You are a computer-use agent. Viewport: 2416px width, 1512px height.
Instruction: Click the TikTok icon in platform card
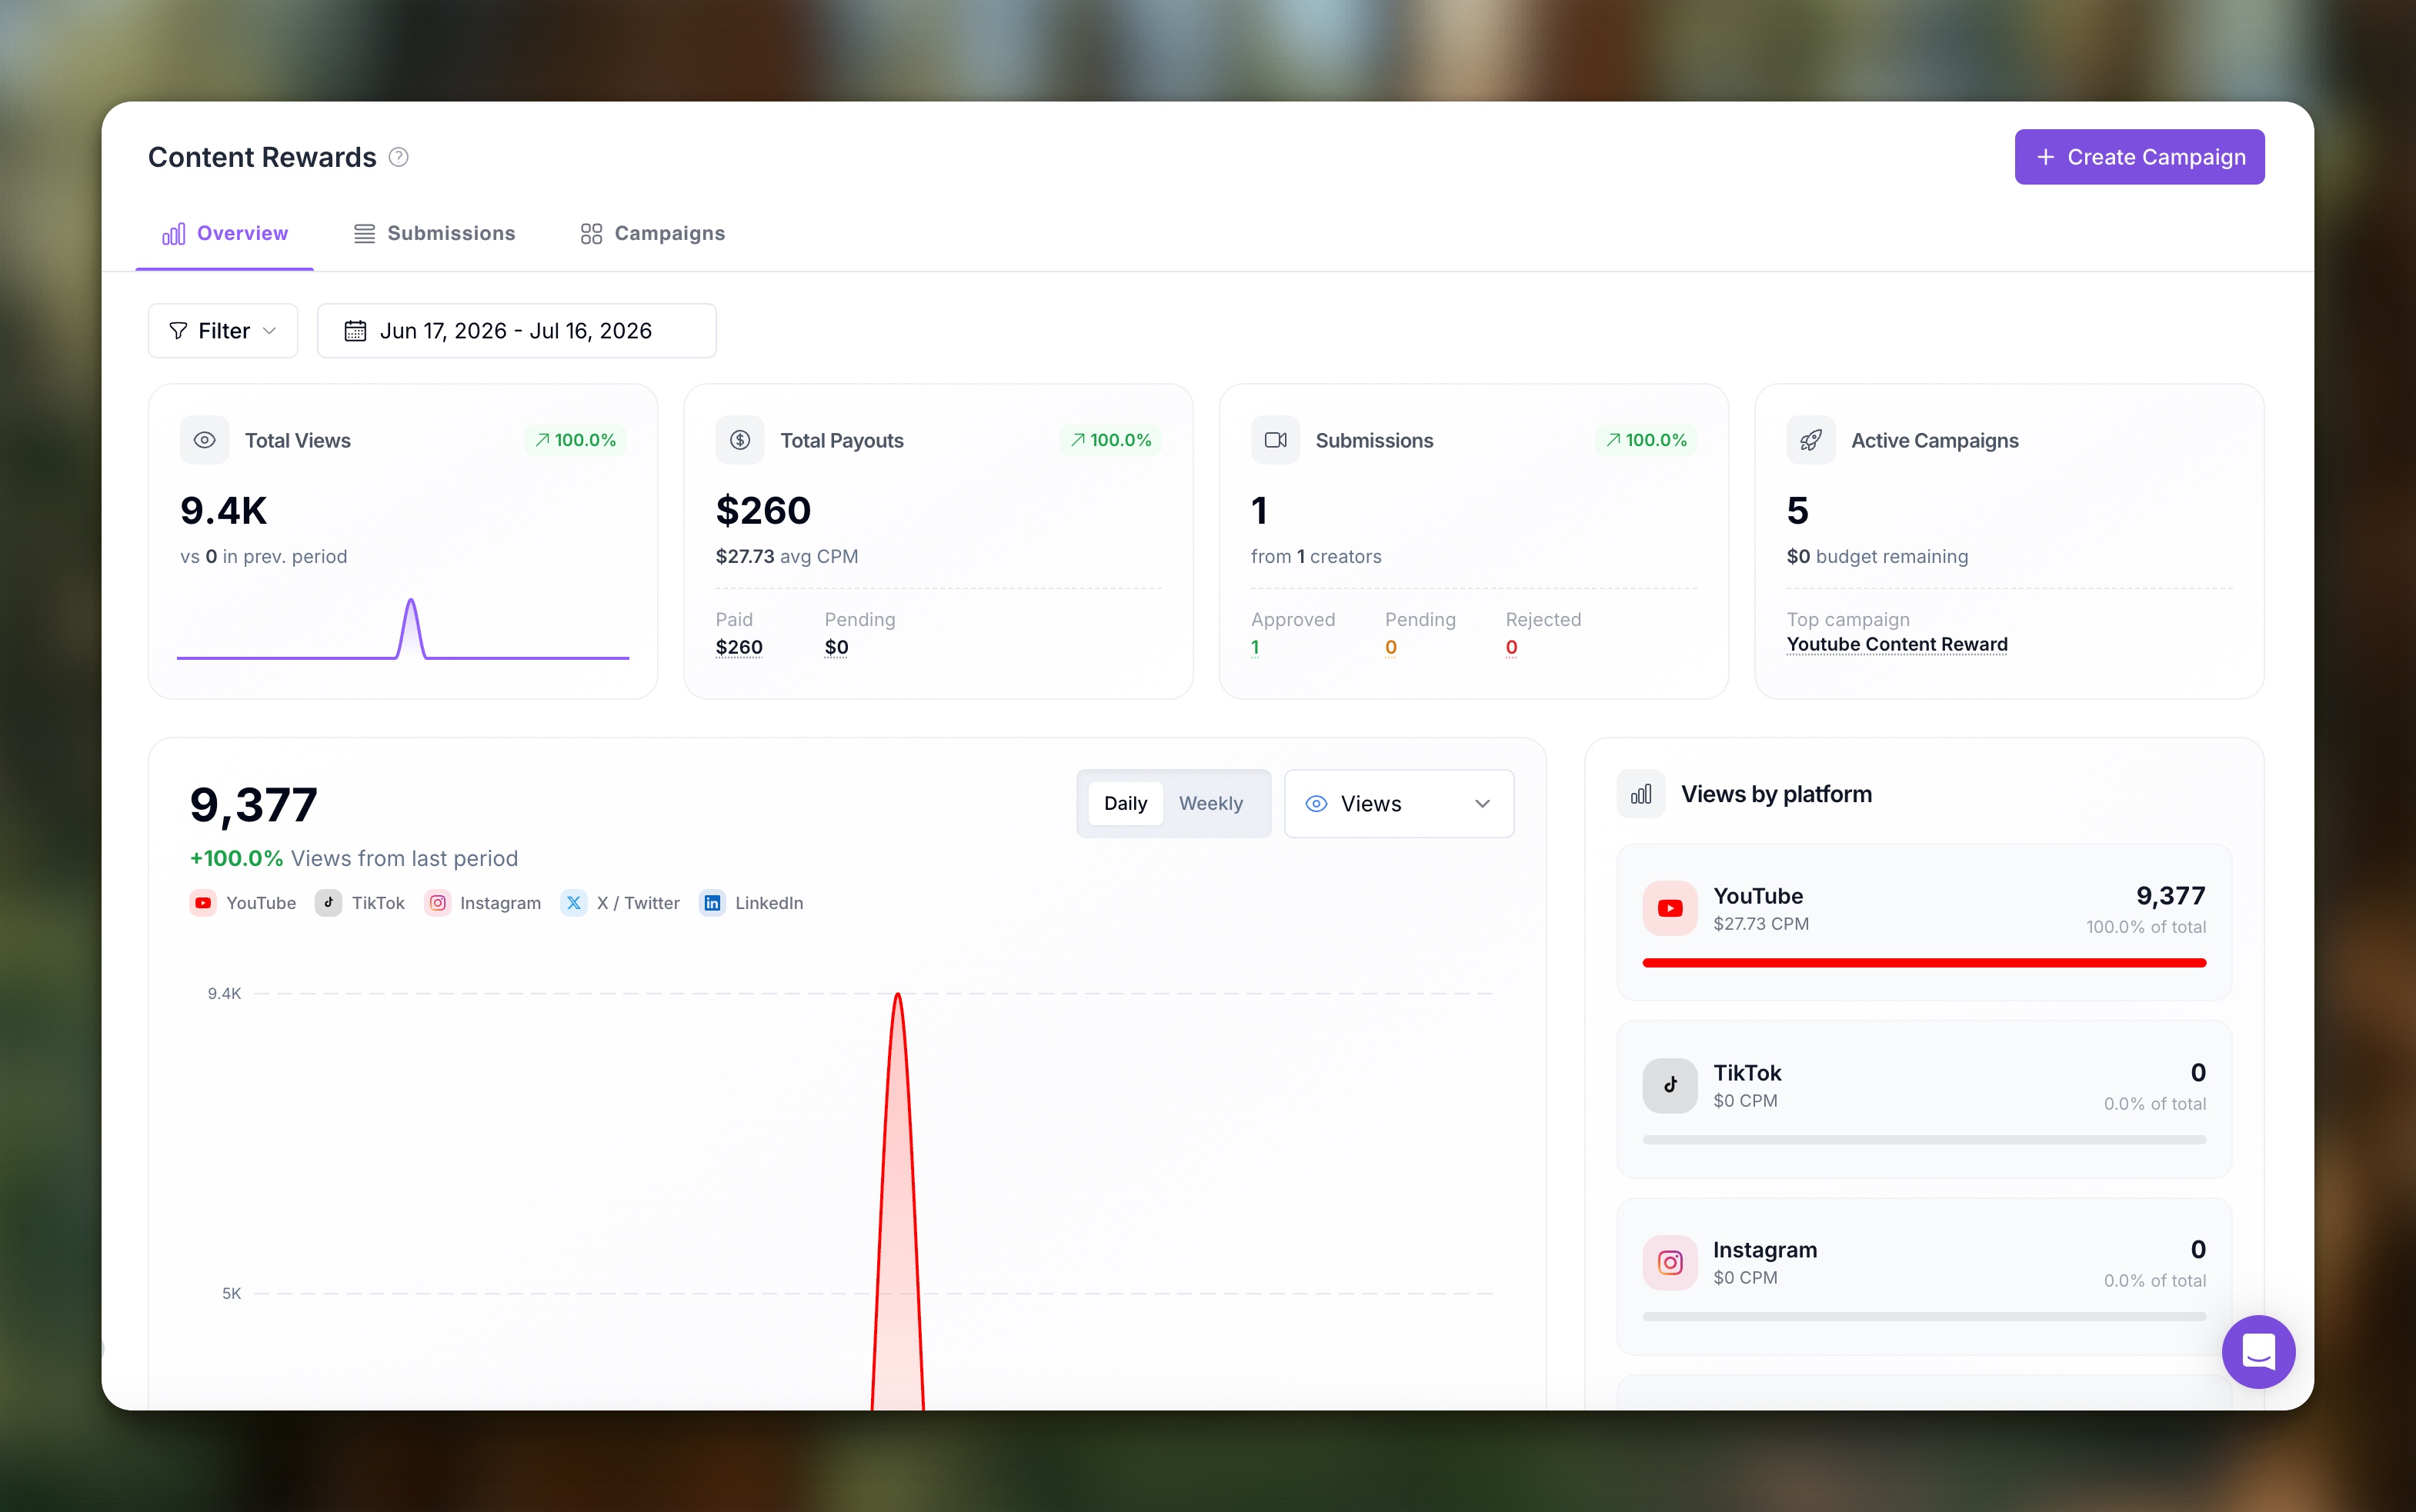click(1670, 1085)
